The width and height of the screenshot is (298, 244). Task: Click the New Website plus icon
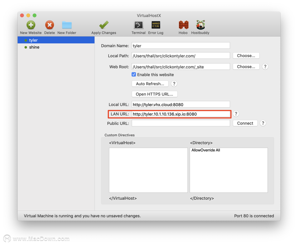(x=31, y=25)
